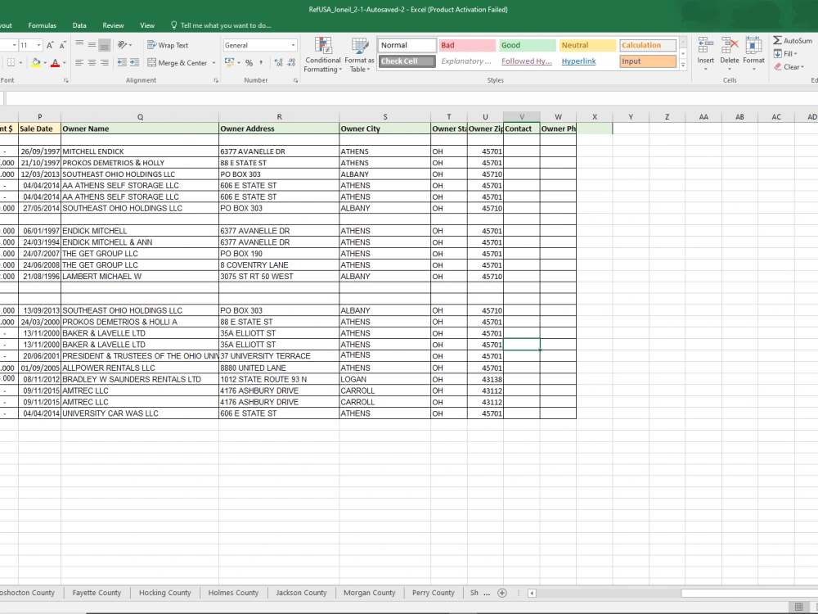Screen dimensions: 818x614
Task: Open the Format cells menu
Action: (754, 54)
